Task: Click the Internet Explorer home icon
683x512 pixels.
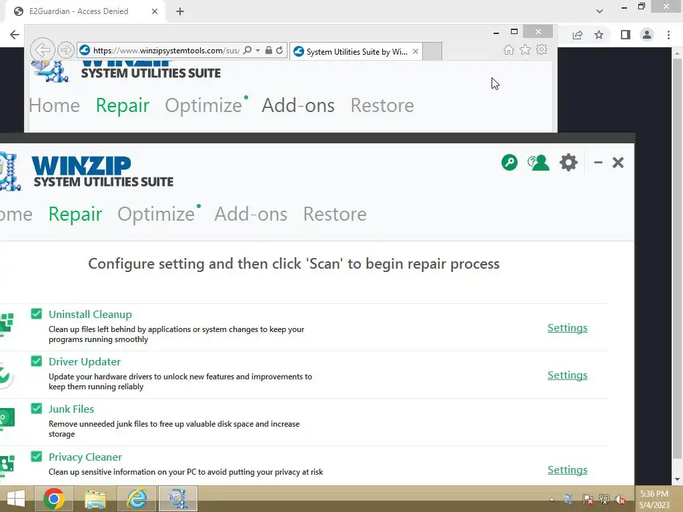Action: pos(508,49)
